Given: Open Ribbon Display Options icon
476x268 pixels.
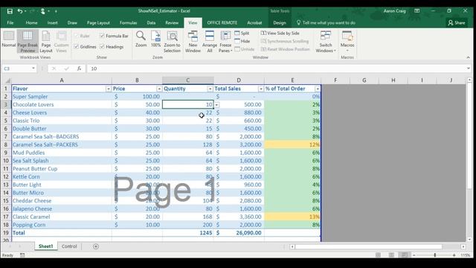Looking at the screenshot, I should point(417,11).
